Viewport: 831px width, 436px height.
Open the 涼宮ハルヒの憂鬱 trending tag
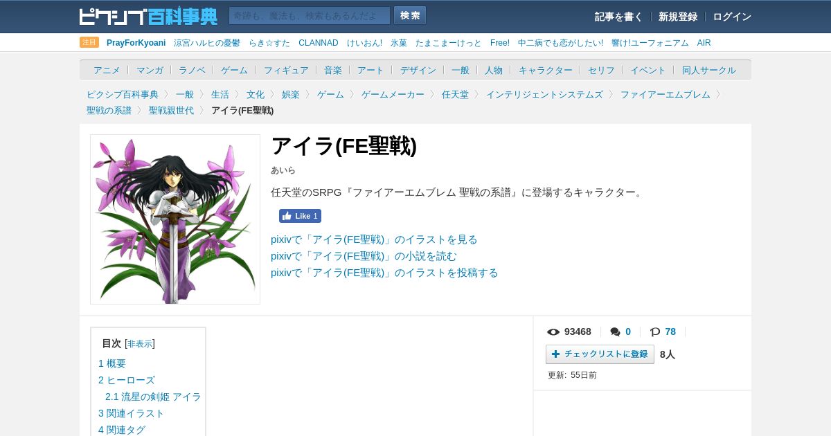pyautogui.click(x=207, y=43)
